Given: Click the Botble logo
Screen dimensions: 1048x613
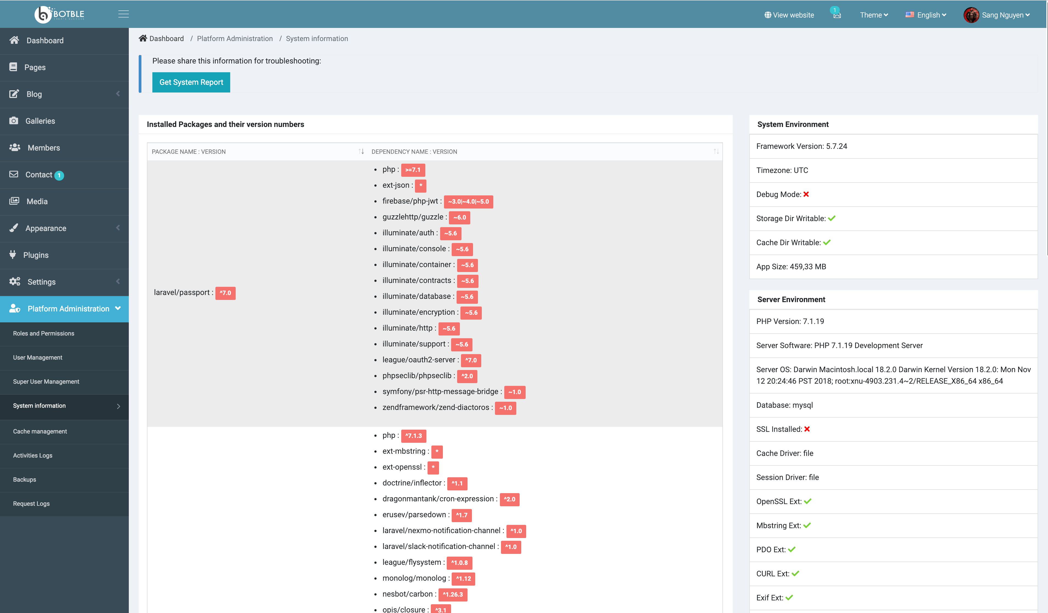Looking at the screenshot, I should (59, 14).
